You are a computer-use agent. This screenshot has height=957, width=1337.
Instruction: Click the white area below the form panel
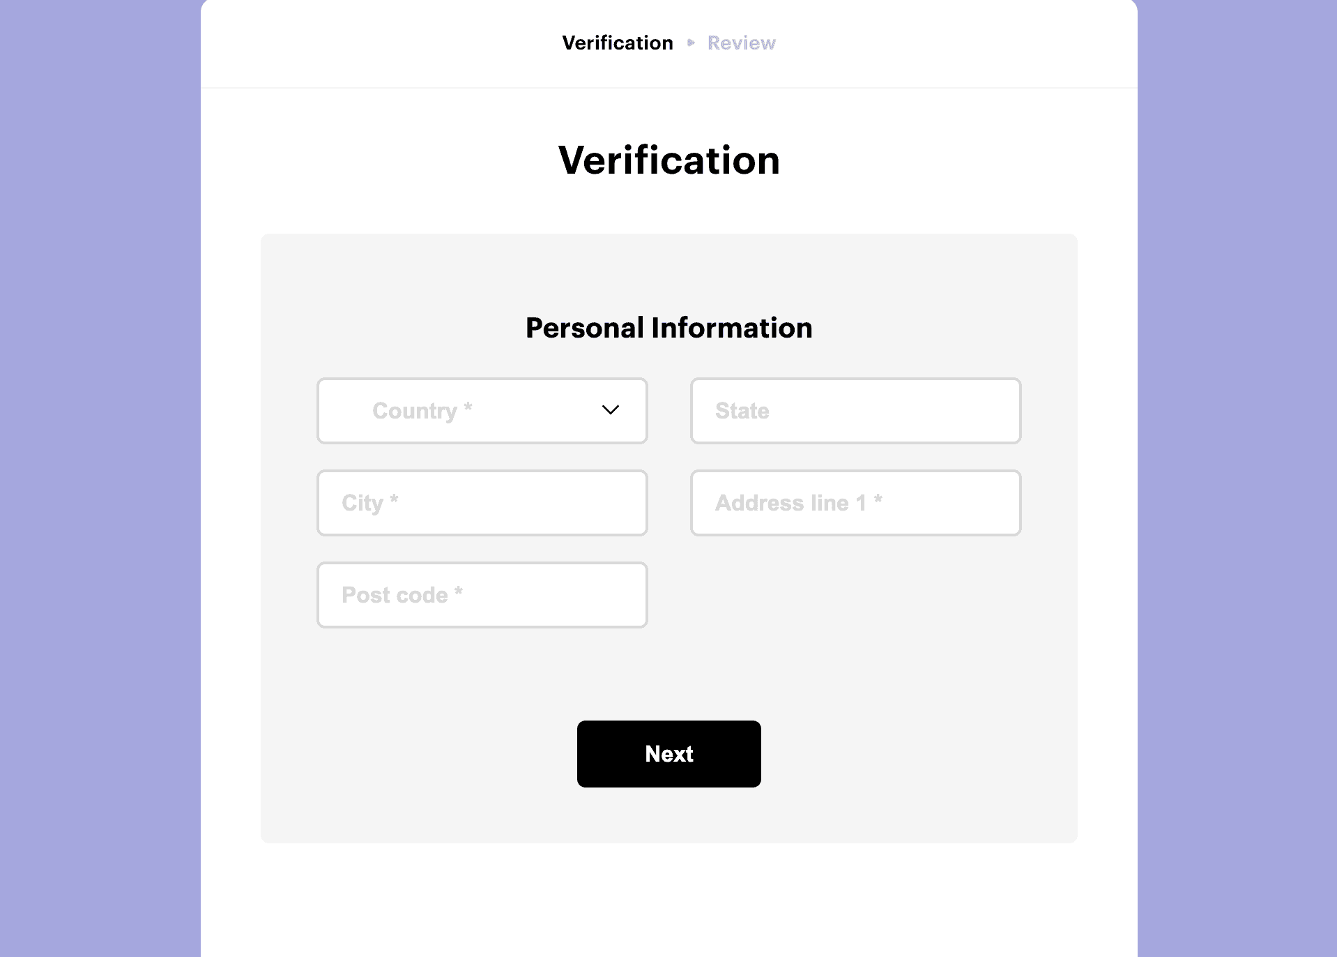[669, 900]
